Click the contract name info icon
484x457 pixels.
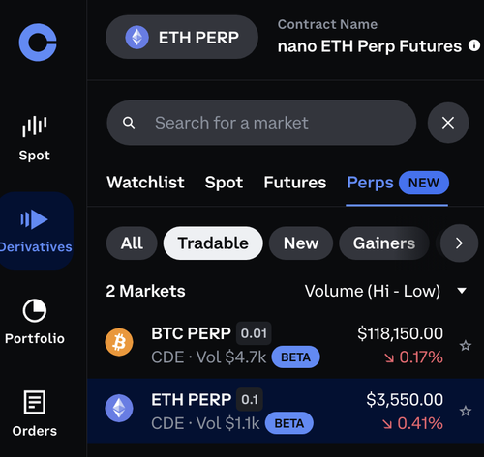coord(474,45)
